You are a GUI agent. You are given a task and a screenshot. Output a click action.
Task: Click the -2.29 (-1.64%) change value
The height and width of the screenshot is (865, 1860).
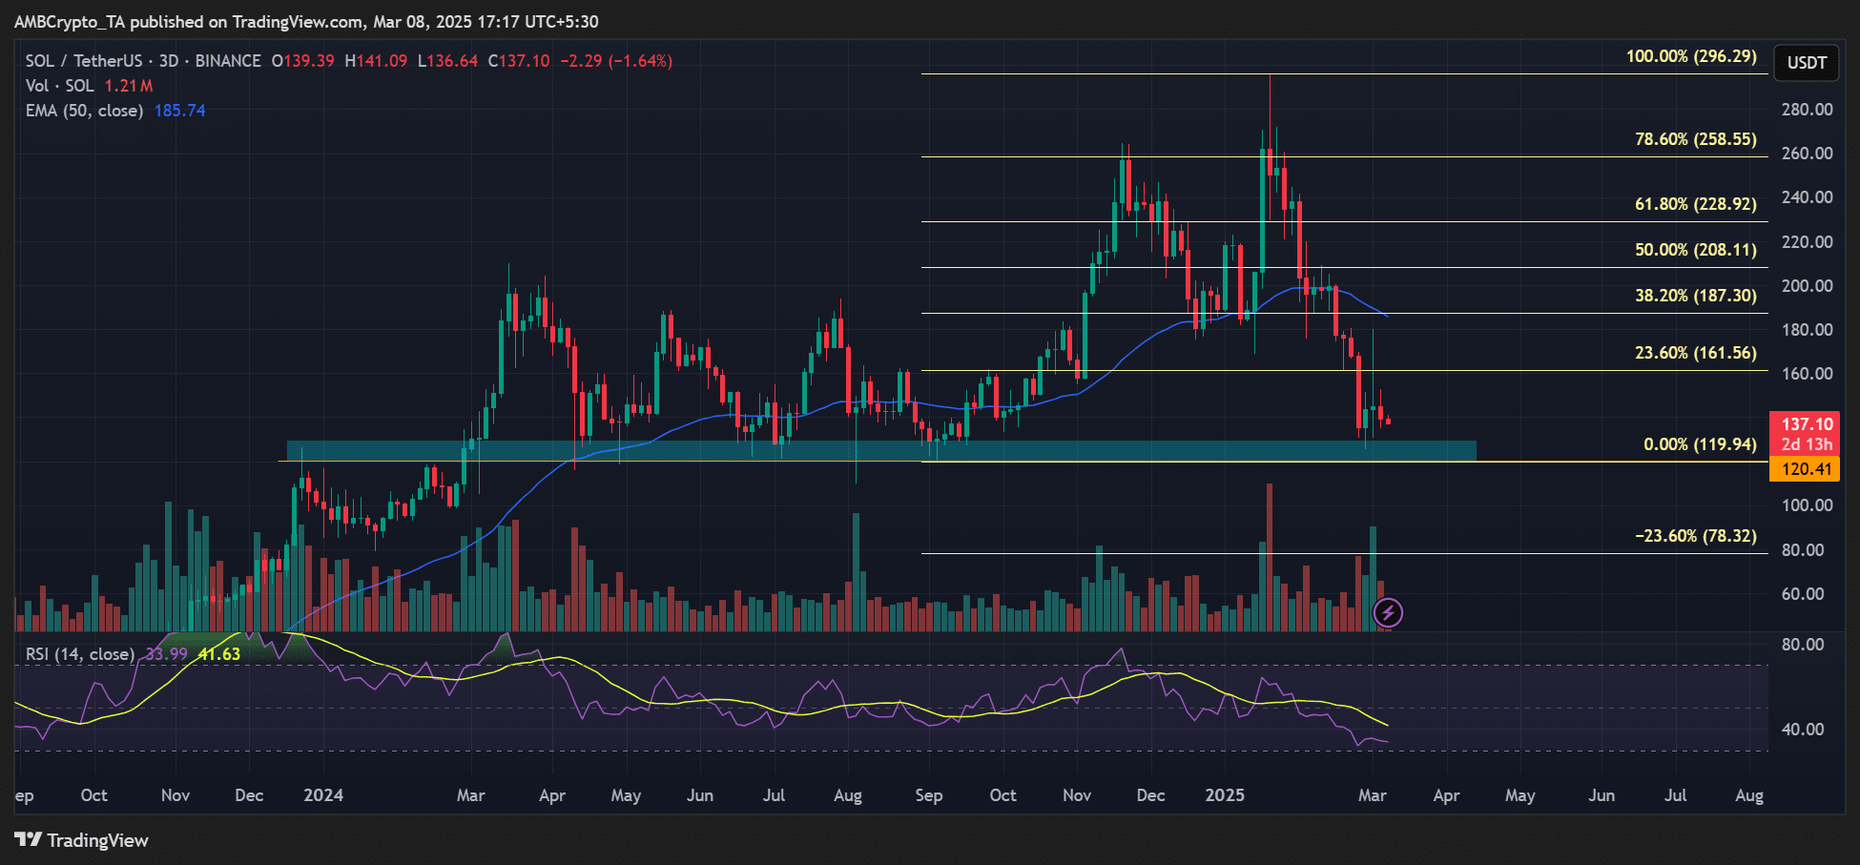[616, 61]
